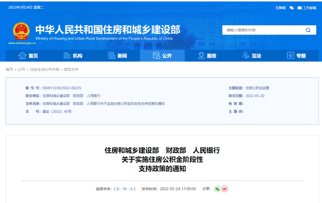
Task: Open the 工作邮箱 link
Action: coord(309,8)
